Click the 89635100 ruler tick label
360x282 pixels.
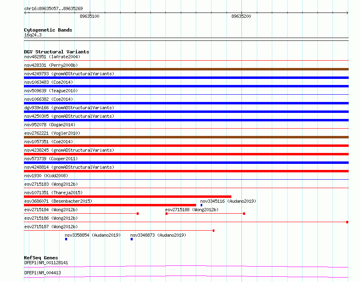pos(89,16)
